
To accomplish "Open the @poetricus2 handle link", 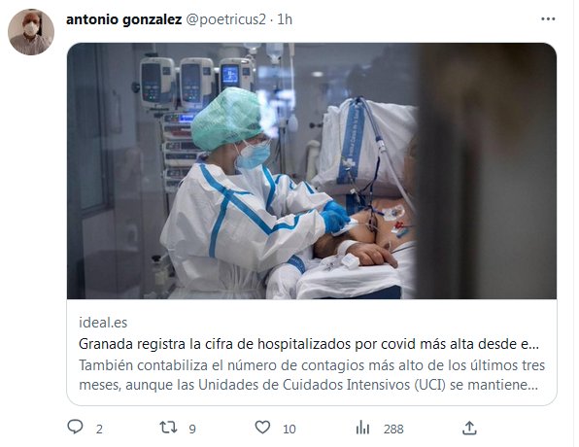I will (x=225, y=19).
